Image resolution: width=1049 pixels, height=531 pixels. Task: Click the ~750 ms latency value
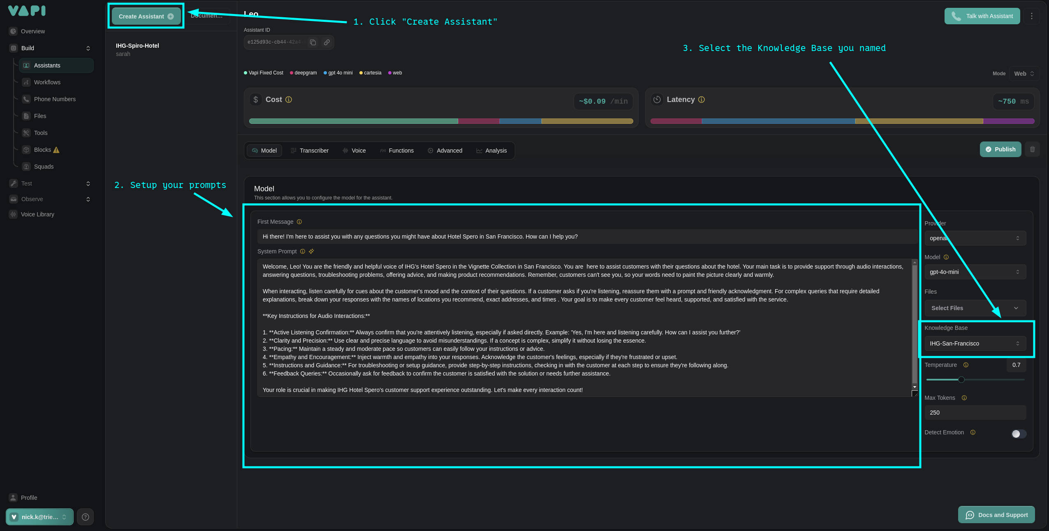(1013, 101)
